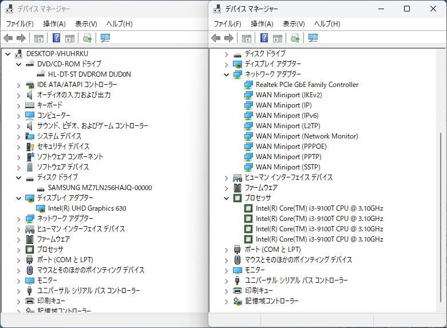The image size is (447, 328).
Task: Select 印刷キュー in right window
Action: [x=259, y=291]
